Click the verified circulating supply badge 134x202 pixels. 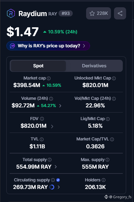point(58,180)
